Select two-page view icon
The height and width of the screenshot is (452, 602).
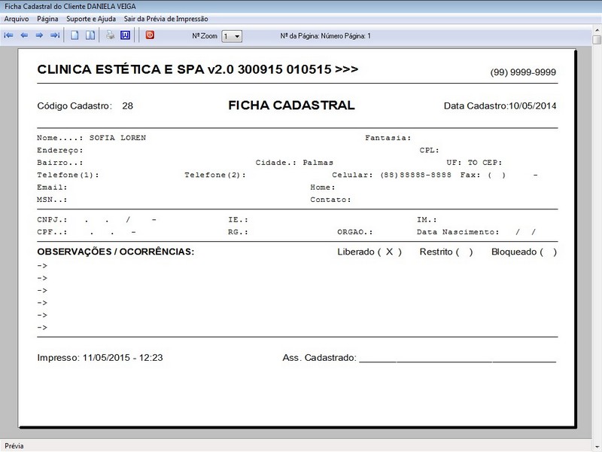[90, 35]
